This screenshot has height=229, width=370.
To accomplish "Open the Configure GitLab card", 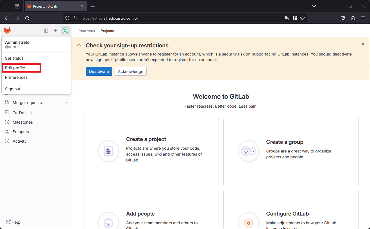I will [291, 209].
